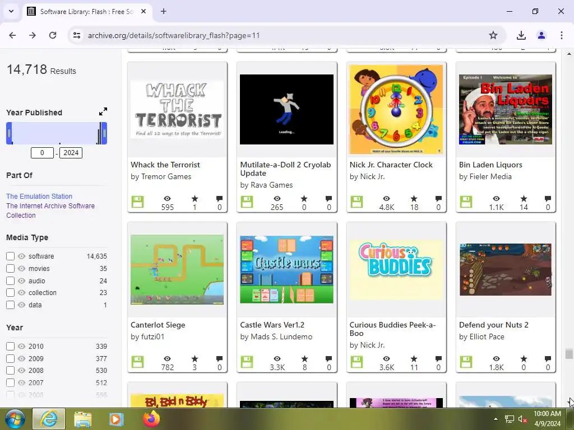
Task: Hide software results using its eye toggle
Action: [x=22, y=256]
